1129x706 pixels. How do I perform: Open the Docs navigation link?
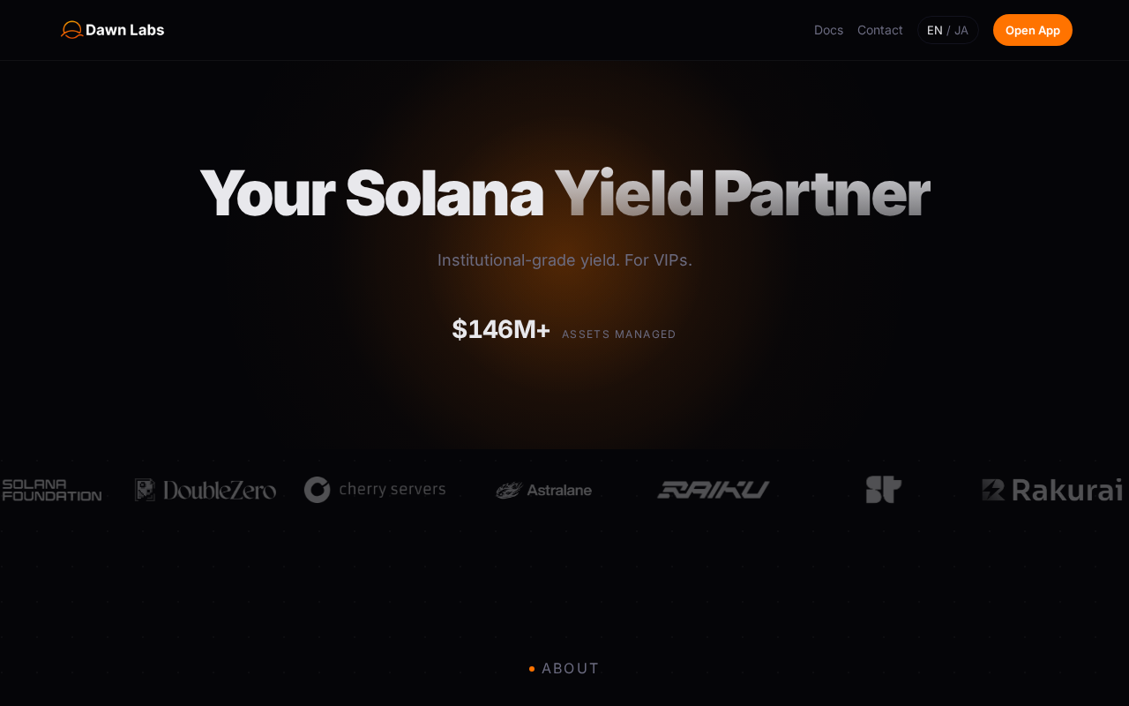pyautogui.click(x=828, y=30)
